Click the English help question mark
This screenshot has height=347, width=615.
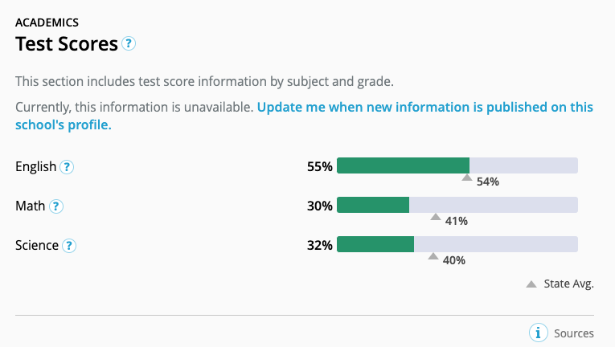[67, 167]
